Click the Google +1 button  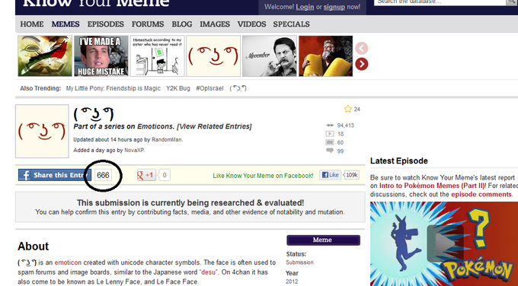pos(146,175)
